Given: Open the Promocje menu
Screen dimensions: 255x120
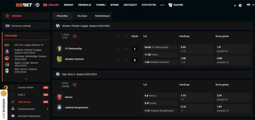Looking at the screenshot, I should pyautogui.click(x=85, y=5).
